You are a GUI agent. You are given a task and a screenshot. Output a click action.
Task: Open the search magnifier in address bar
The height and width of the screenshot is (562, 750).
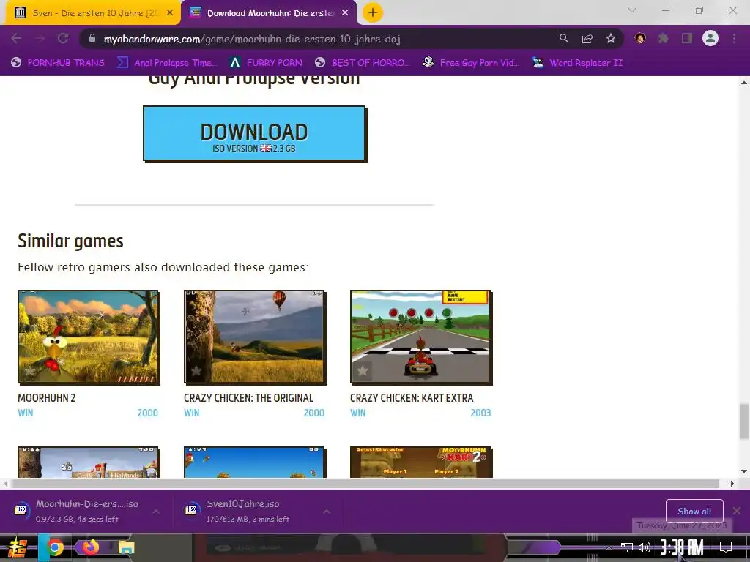pyautogui.click(x=564, y=38)
